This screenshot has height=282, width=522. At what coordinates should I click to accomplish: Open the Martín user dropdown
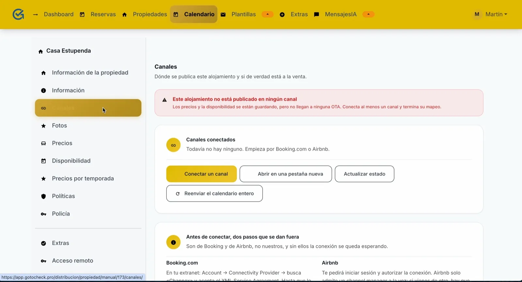[x=496, y=14]
